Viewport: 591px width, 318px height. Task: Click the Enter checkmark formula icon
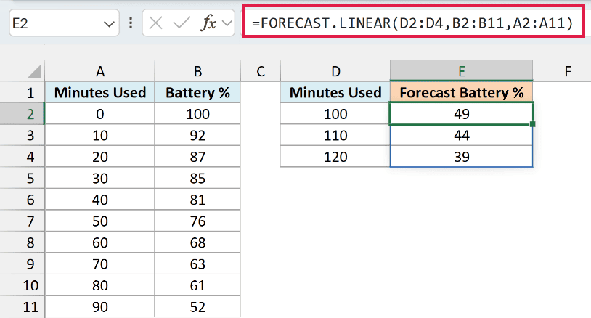[182, 23]
